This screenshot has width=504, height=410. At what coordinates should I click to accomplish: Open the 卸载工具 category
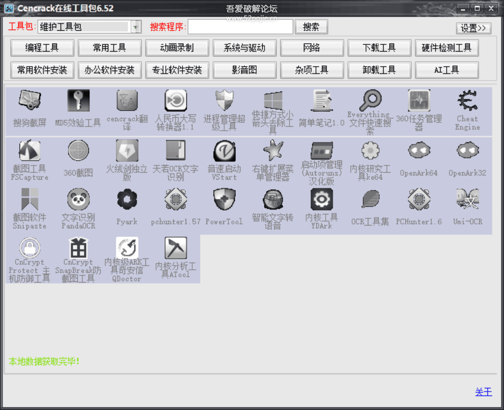[x=379, y=70]
